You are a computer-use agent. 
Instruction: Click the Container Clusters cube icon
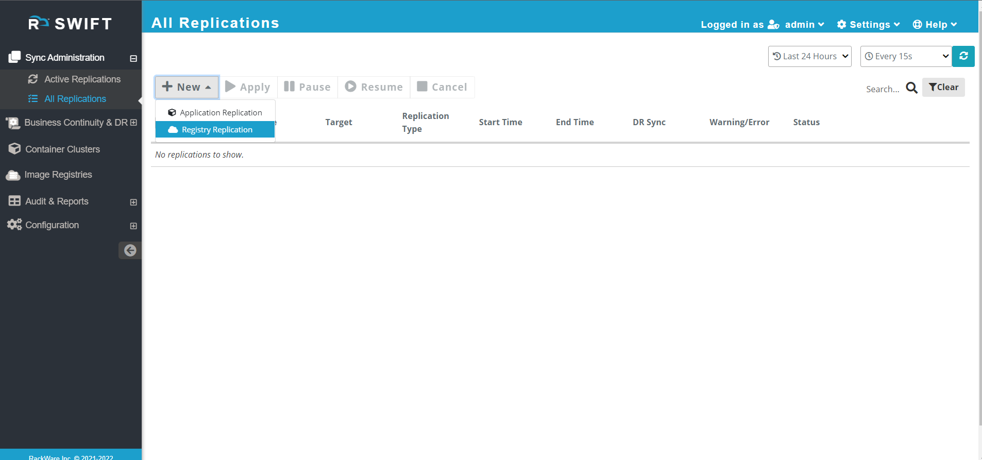coord(14,149)
